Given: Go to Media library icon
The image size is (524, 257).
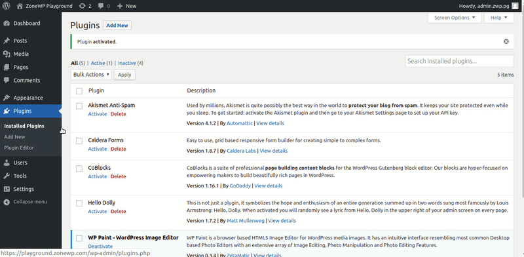Looking at the screenshot, I should [x=7, y=54].
